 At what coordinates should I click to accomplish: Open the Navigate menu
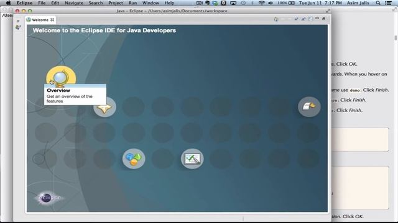[x=74, y=3]
